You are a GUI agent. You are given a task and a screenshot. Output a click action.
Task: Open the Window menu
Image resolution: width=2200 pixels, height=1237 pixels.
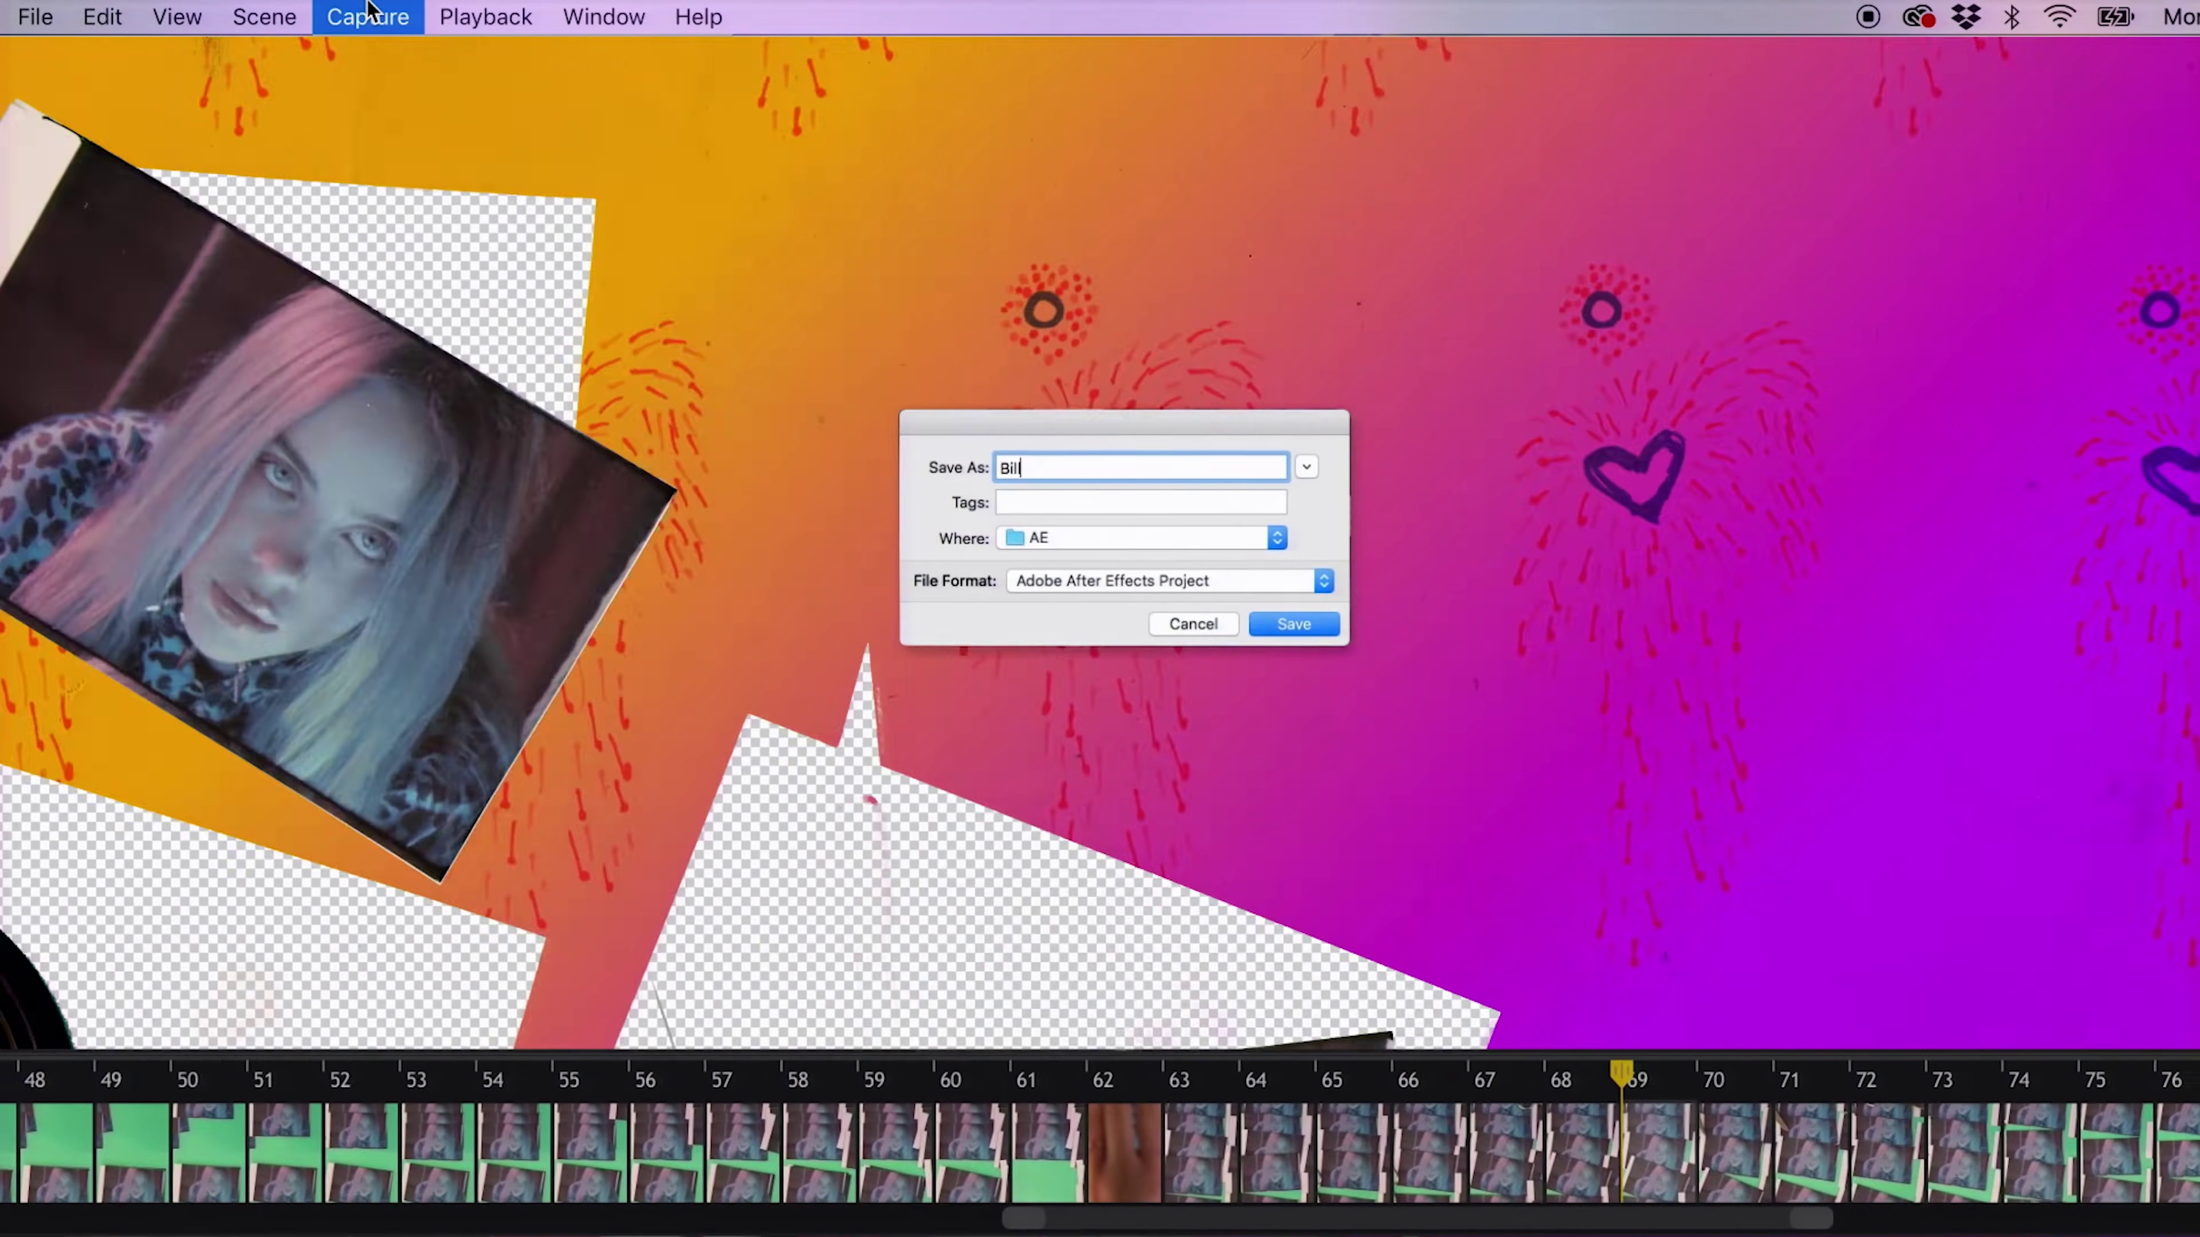pos(603,17)
